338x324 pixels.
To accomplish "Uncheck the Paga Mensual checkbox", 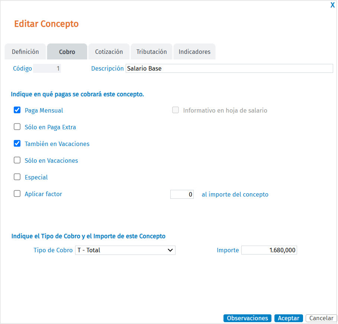I will [x=17, y=110].
